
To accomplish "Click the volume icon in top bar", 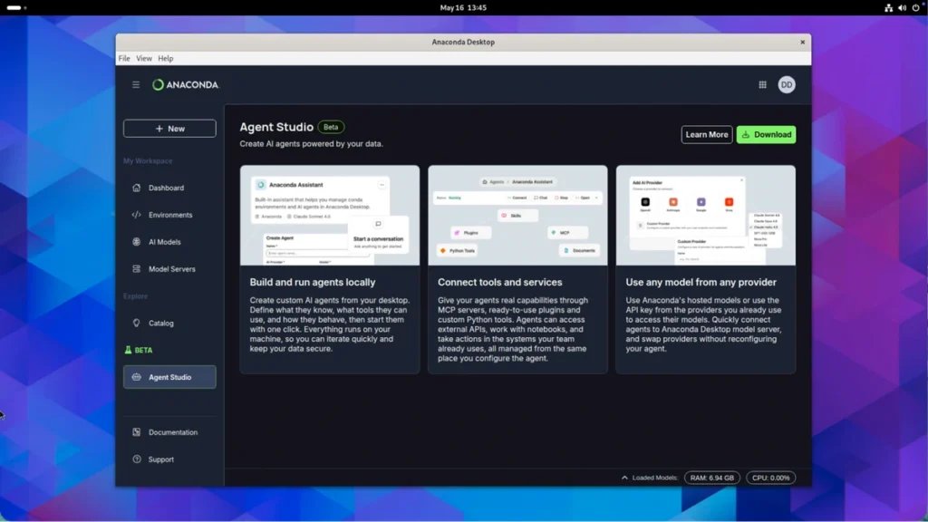I will (x=902, y=7).
